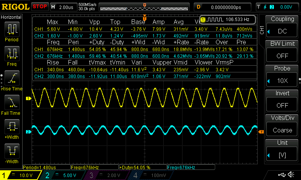Click CH2 Over value 20.92 %
Screen dimensions: 301x180
pos(224,56)
